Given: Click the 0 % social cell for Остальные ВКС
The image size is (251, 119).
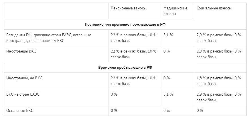Looking at the screenshot, I should 200,110.
